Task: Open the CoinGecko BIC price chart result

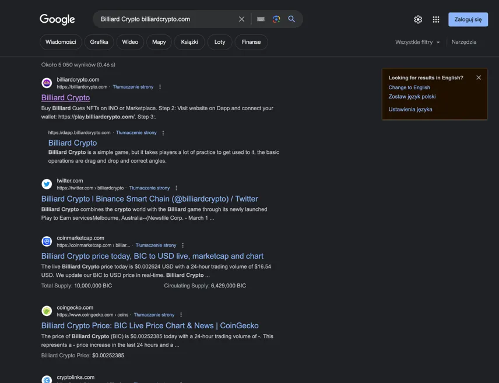Action: tap(150, 326)
